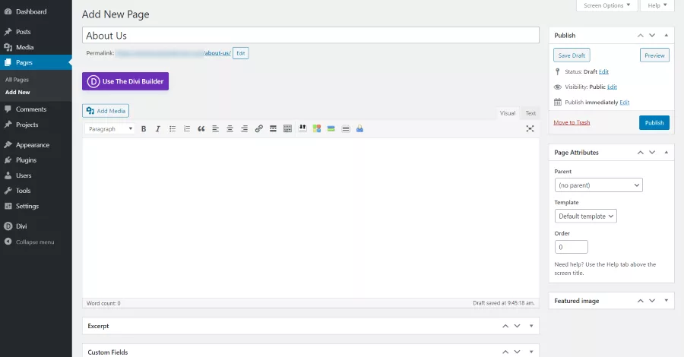Image resolution: width=684 pixels, height=357 pixels.
Task: Insert Read More tag
Action: click(273, 128)
